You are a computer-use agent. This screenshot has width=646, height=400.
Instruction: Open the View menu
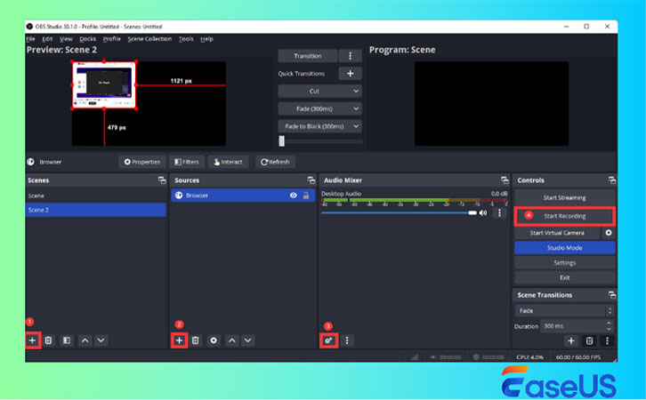(66, 39)
